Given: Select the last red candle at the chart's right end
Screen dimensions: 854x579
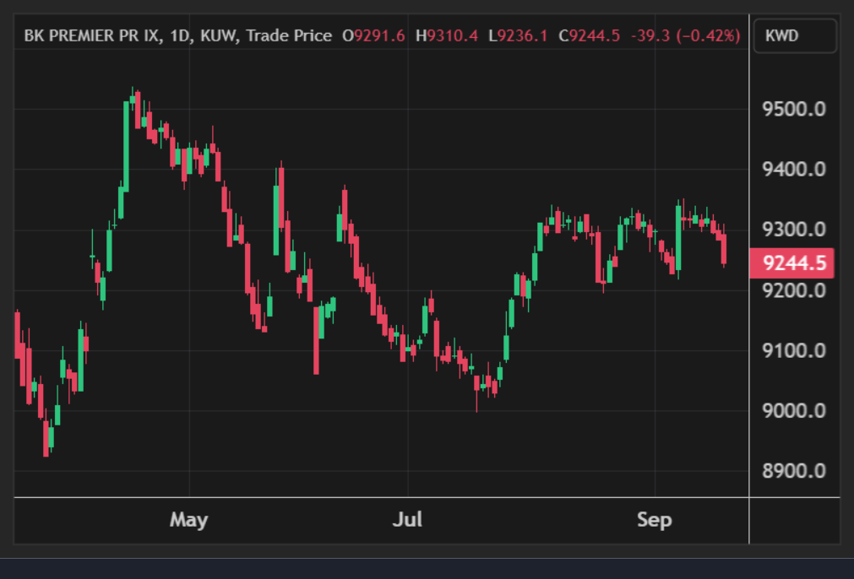Looking at the screenshot, I should point(724,249).
